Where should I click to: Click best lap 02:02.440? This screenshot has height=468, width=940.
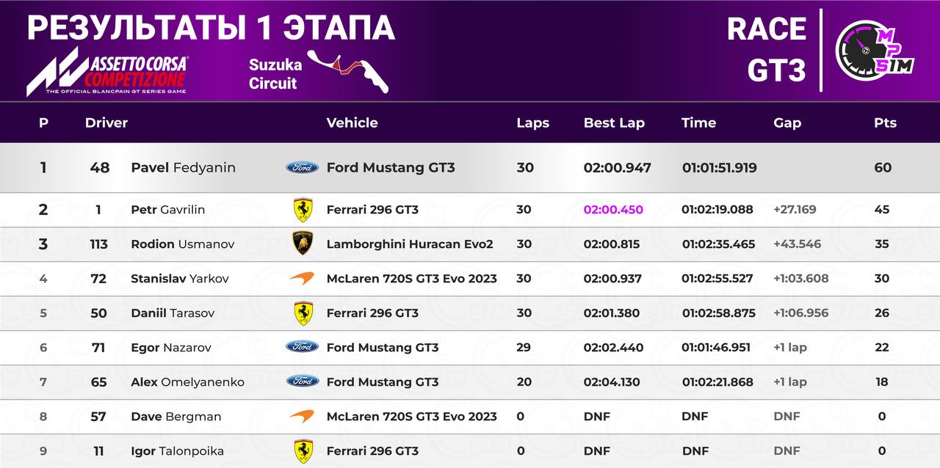pyautogui.click(x=612, y=348)
